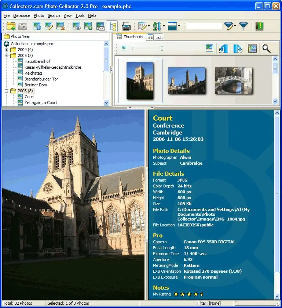This screenshot has height=308, width=282.
Task: Select Brandenburger Tor in the tree
Action: click(41, 79)
